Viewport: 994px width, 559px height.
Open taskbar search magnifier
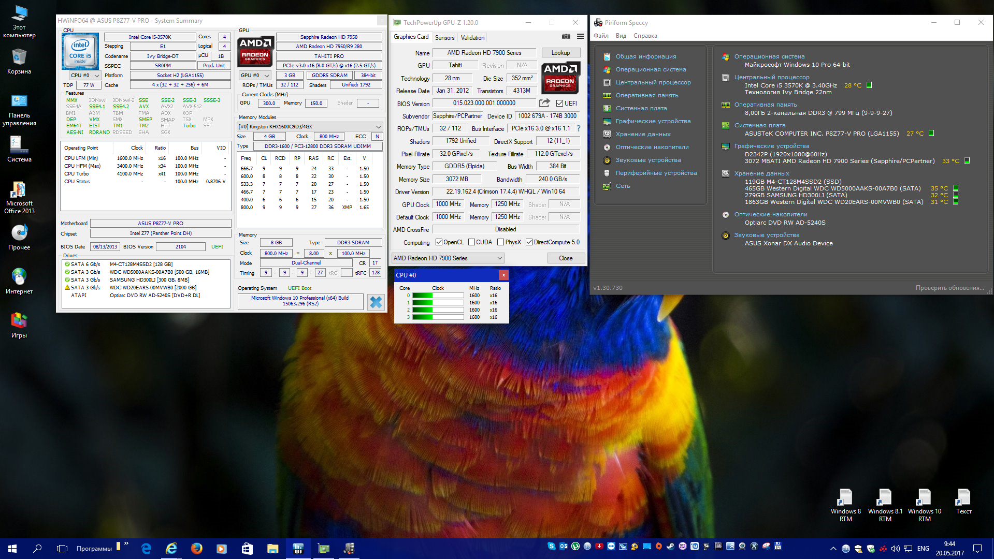coord(37,548)
